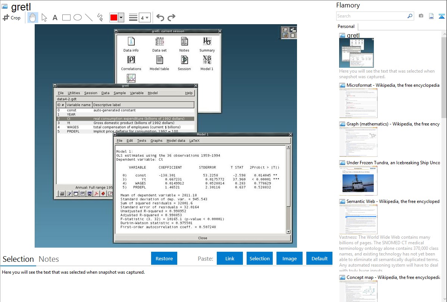
Task: Select the PRDEFL variable row in gretl list
Action: 125,131
